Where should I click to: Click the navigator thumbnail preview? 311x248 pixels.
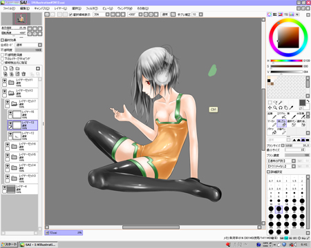(21, 19)
